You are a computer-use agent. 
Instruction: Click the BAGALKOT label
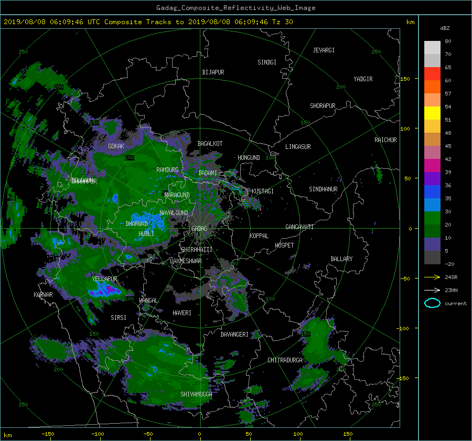click(210, 144)
